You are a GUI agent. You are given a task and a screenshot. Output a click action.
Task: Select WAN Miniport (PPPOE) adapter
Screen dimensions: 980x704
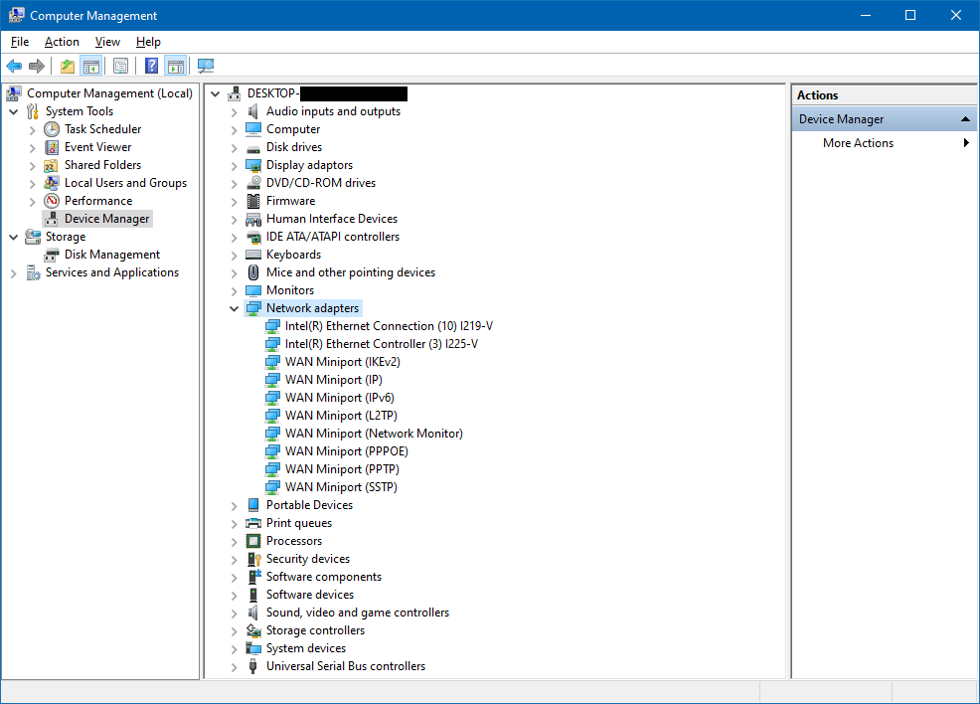tap(347, 451)
